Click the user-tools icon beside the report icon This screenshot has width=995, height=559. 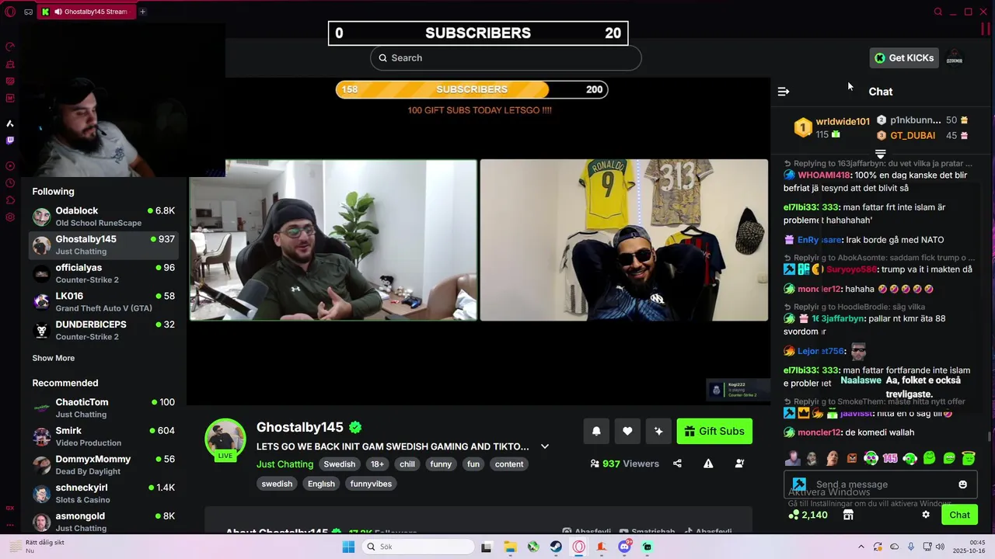[739, 464]
